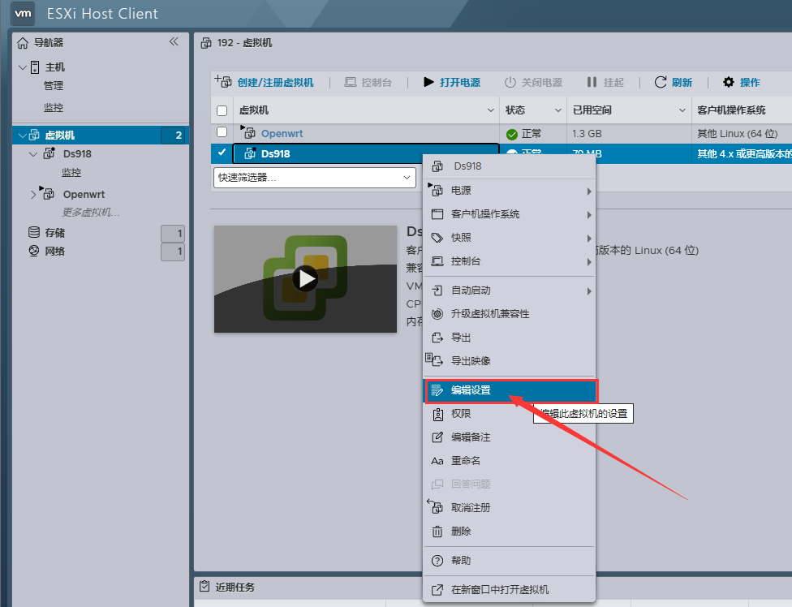Click the snapshot tag icon in context menu
The width and height of the screenshot is (792, 607).
click(x=437, y=238)
